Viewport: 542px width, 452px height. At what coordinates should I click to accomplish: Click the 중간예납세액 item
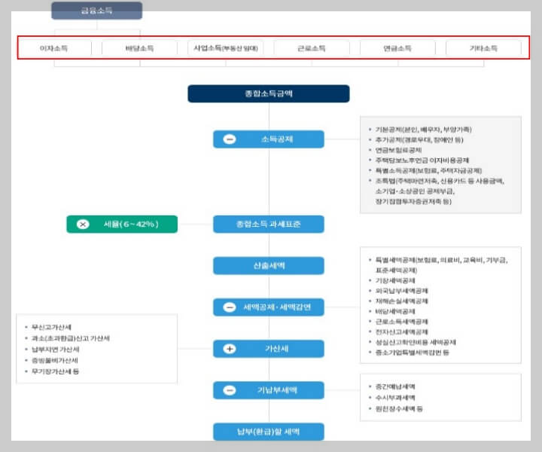pyautogui.click(x=395, y=386)
